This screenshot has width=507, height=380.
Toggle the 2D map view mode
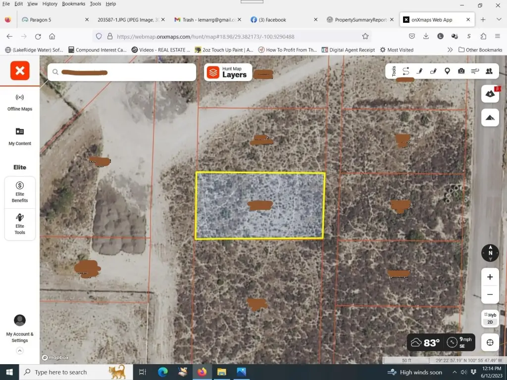490,322
